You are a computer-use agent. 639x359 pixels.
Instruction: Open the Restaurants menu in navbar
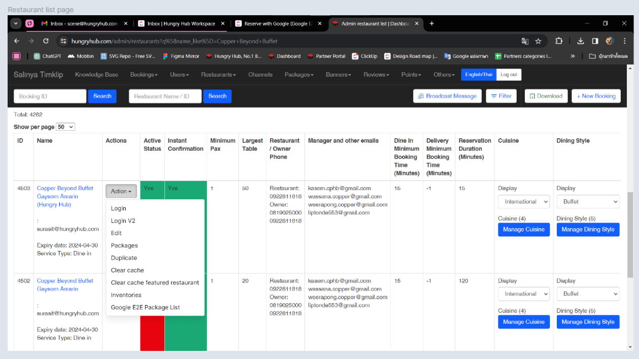218,75
